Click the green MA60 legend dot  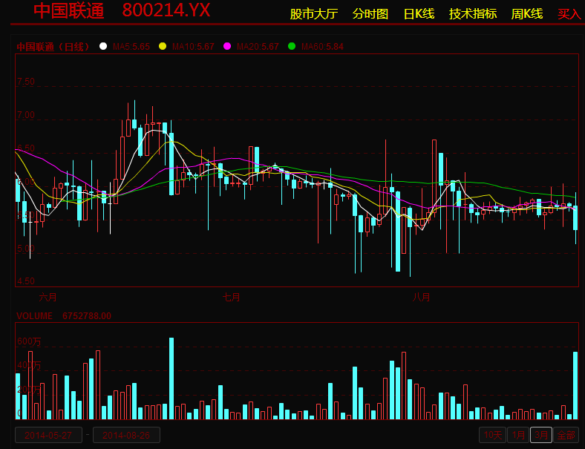point(292,47)
